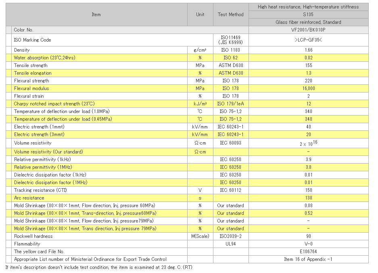Select the S135 grade header cell
378x273 pixels.
click(308, 15)
